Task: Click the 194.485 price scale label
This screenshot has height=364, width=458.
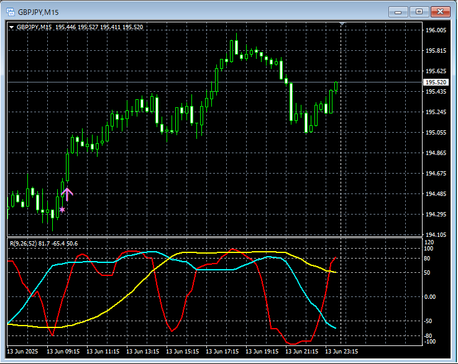Action: pos(436,194)
